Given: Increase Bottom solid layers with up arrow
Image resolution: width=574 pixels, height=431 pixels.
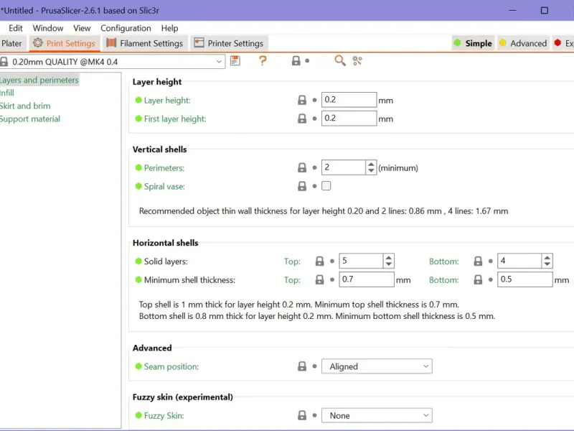Looking at the screenshot, I should coord(547,258).
